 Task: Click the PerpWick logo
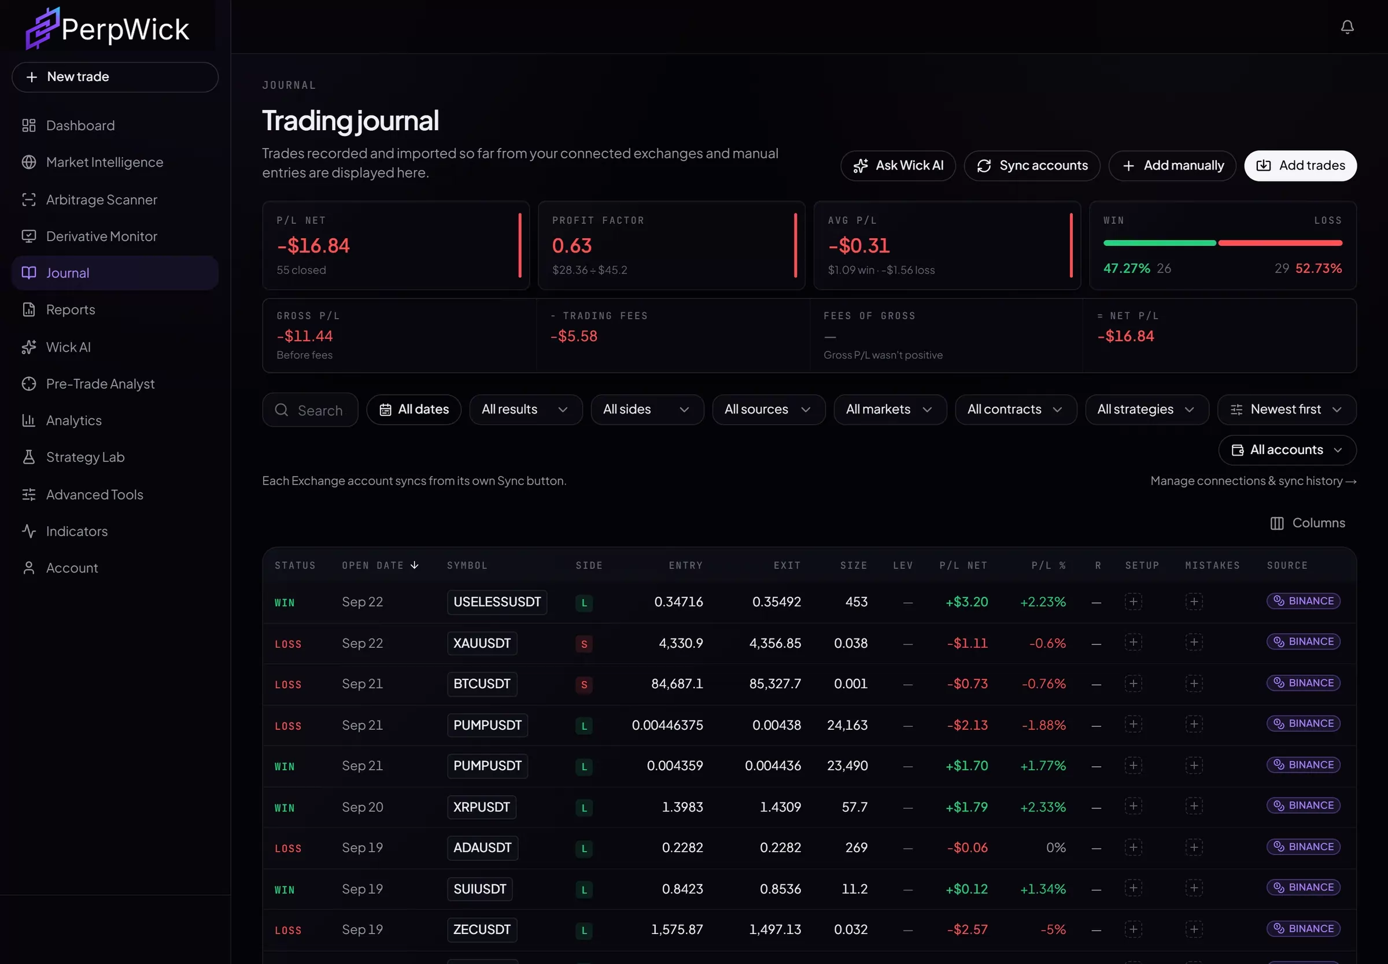point(108,28)
